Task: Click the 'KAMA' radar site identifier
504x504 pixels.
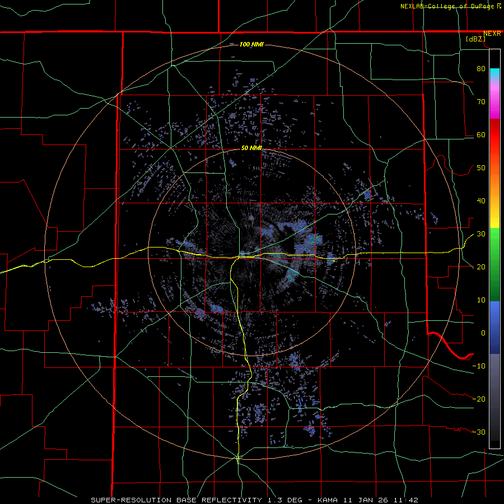Action: [x=328, y=500]
